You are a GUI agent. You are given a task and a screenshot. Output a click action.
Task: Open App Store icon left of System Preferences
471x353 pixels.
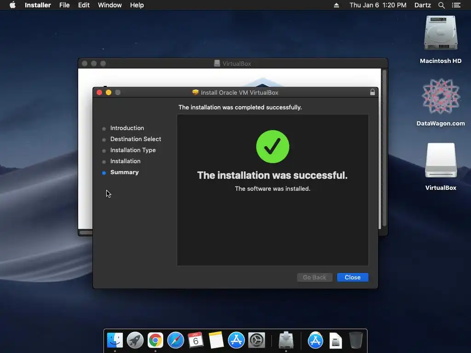[236, 341]
